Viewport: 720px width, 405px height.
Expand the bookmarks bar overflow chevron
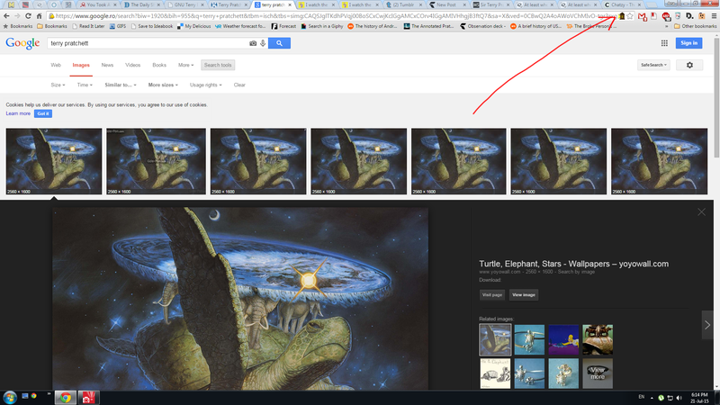pyautogui.click(x=666, y=27)
